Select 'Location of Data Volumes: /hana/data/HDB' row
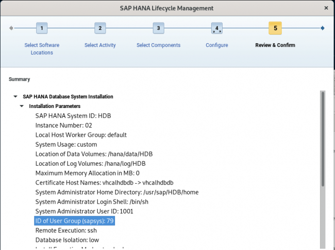 click(94, 154)
